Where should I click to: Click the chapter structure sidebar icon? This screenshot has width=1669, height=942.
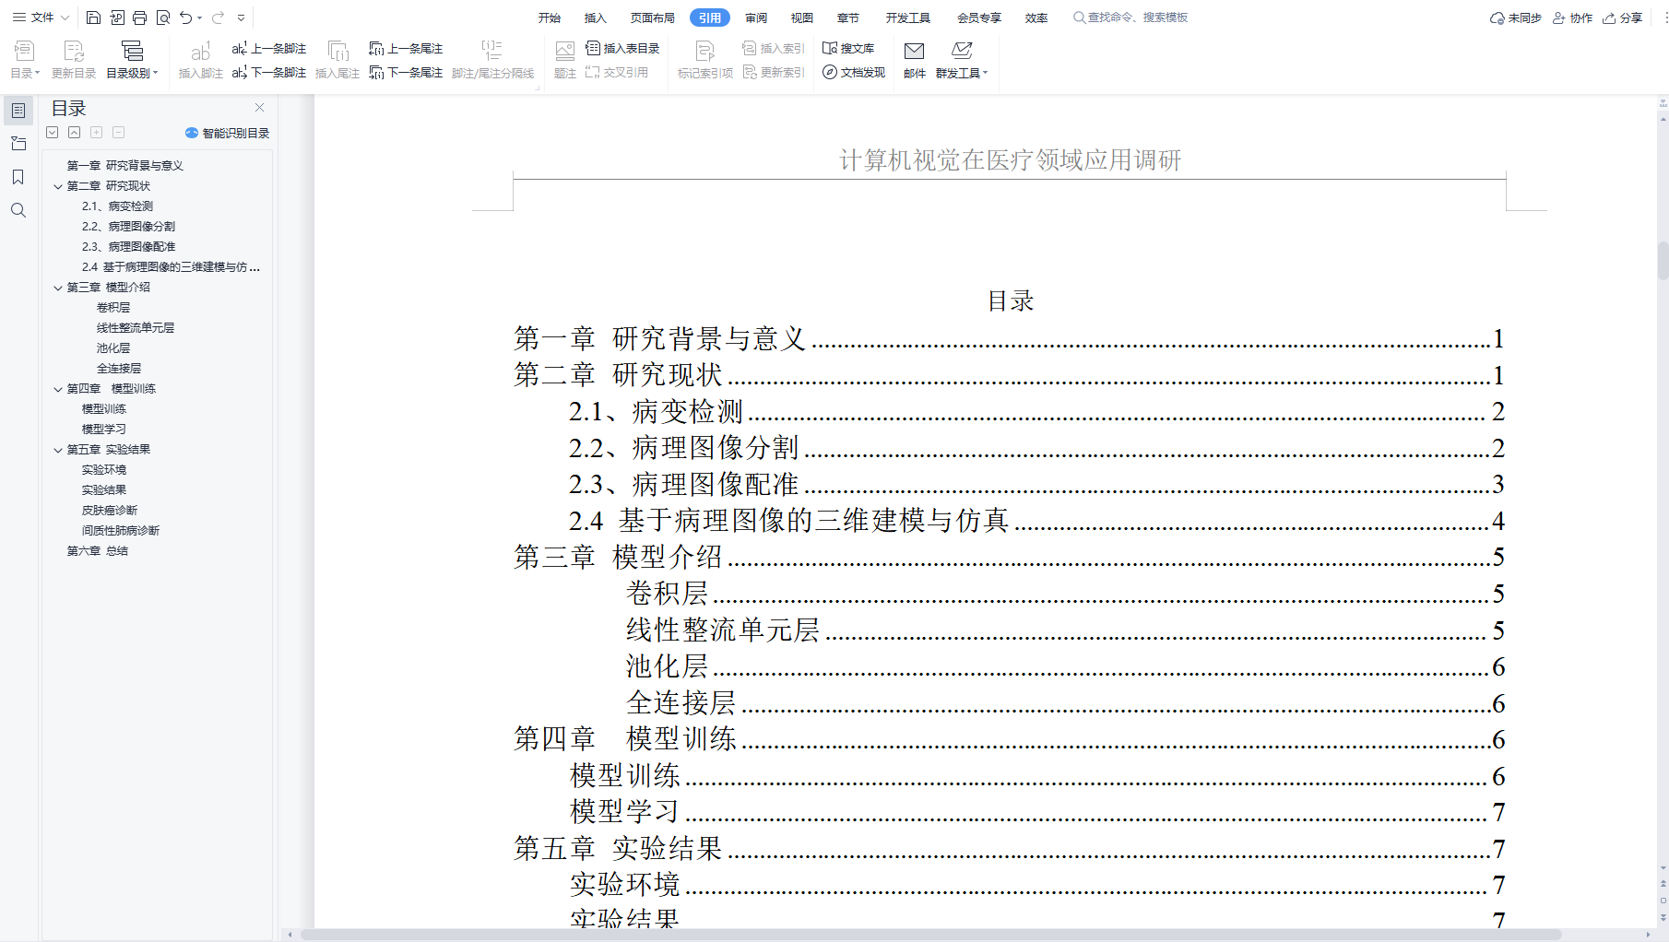click(x=18, y=144)
